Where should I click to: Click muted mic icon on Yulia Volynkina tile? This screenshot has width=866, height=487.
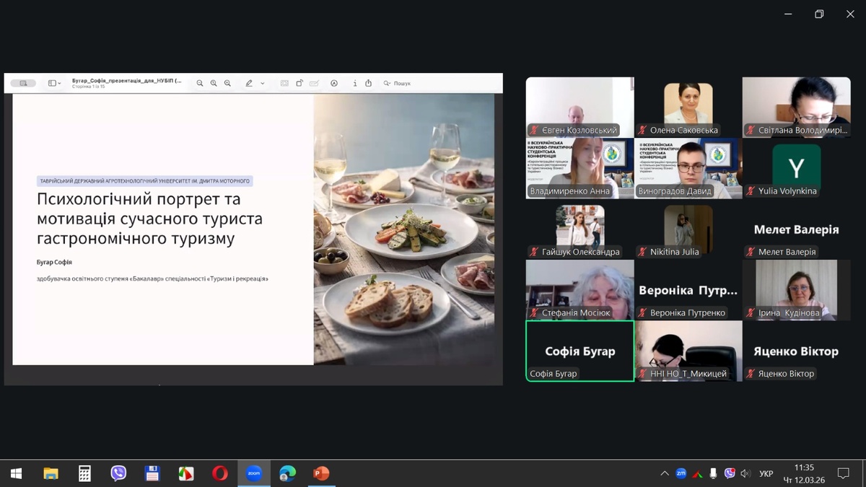click(x=751, y=191)
